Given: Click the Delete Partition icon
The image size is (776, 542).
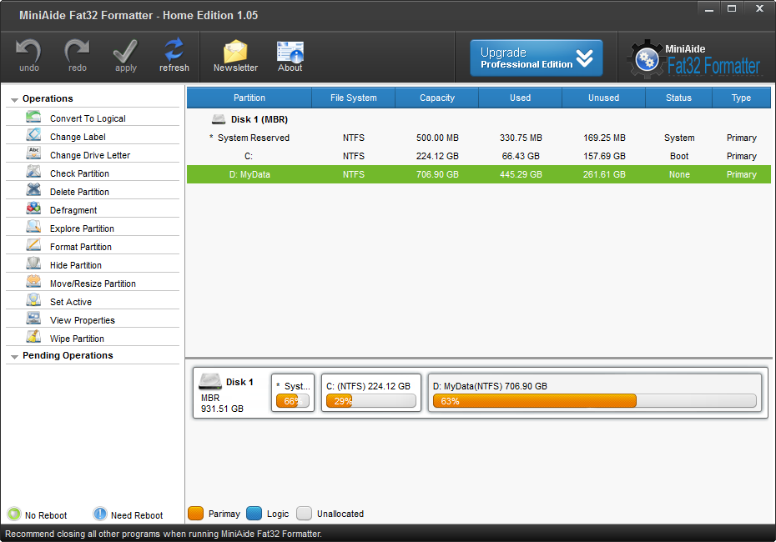Looking at the screenshot, I should (33, 191).
